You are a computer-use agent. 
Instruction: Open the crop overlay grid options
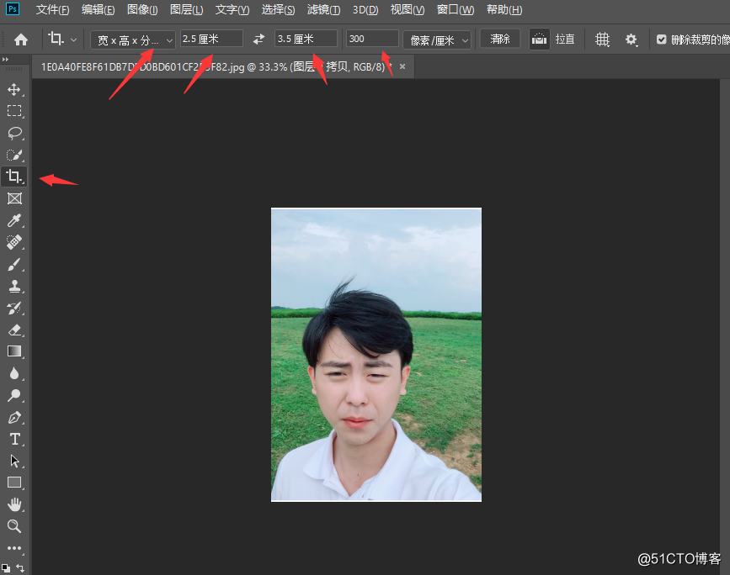click(602, 40)
